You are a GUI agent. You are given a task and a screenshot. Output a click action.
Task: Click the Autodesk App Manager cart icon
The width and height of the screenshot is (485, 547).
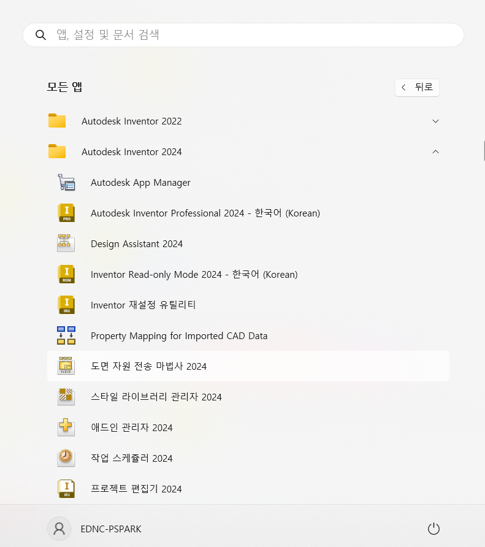(66, 183)
